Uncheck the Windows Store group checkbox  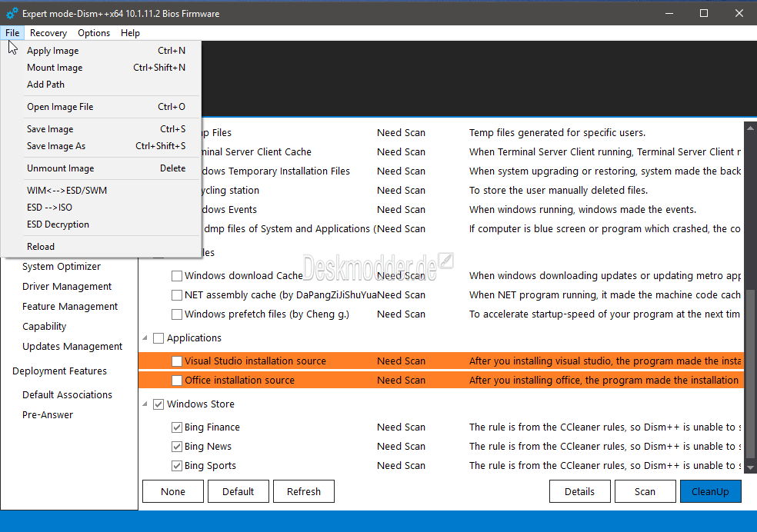point(158,404)
